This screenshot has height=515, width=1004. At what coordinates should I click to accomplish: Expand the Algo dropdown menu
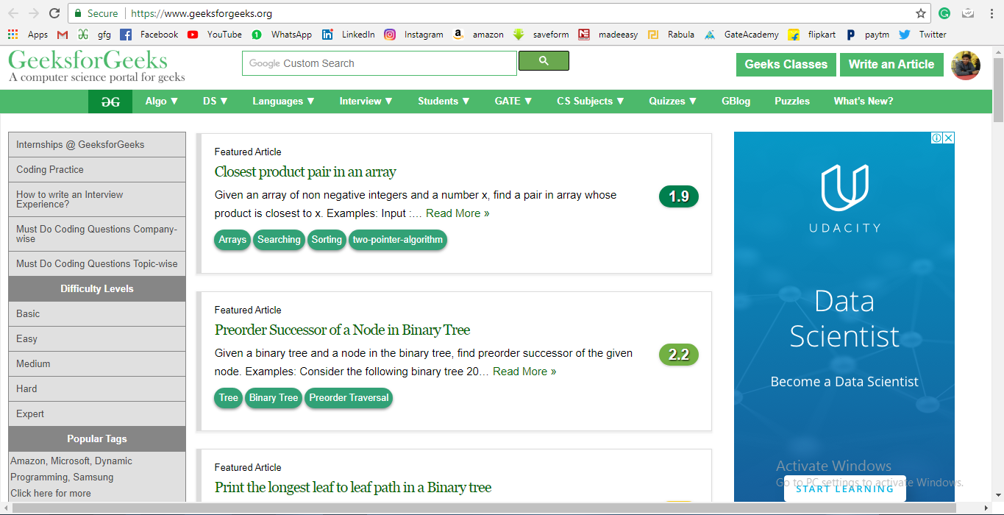[162, 102]
